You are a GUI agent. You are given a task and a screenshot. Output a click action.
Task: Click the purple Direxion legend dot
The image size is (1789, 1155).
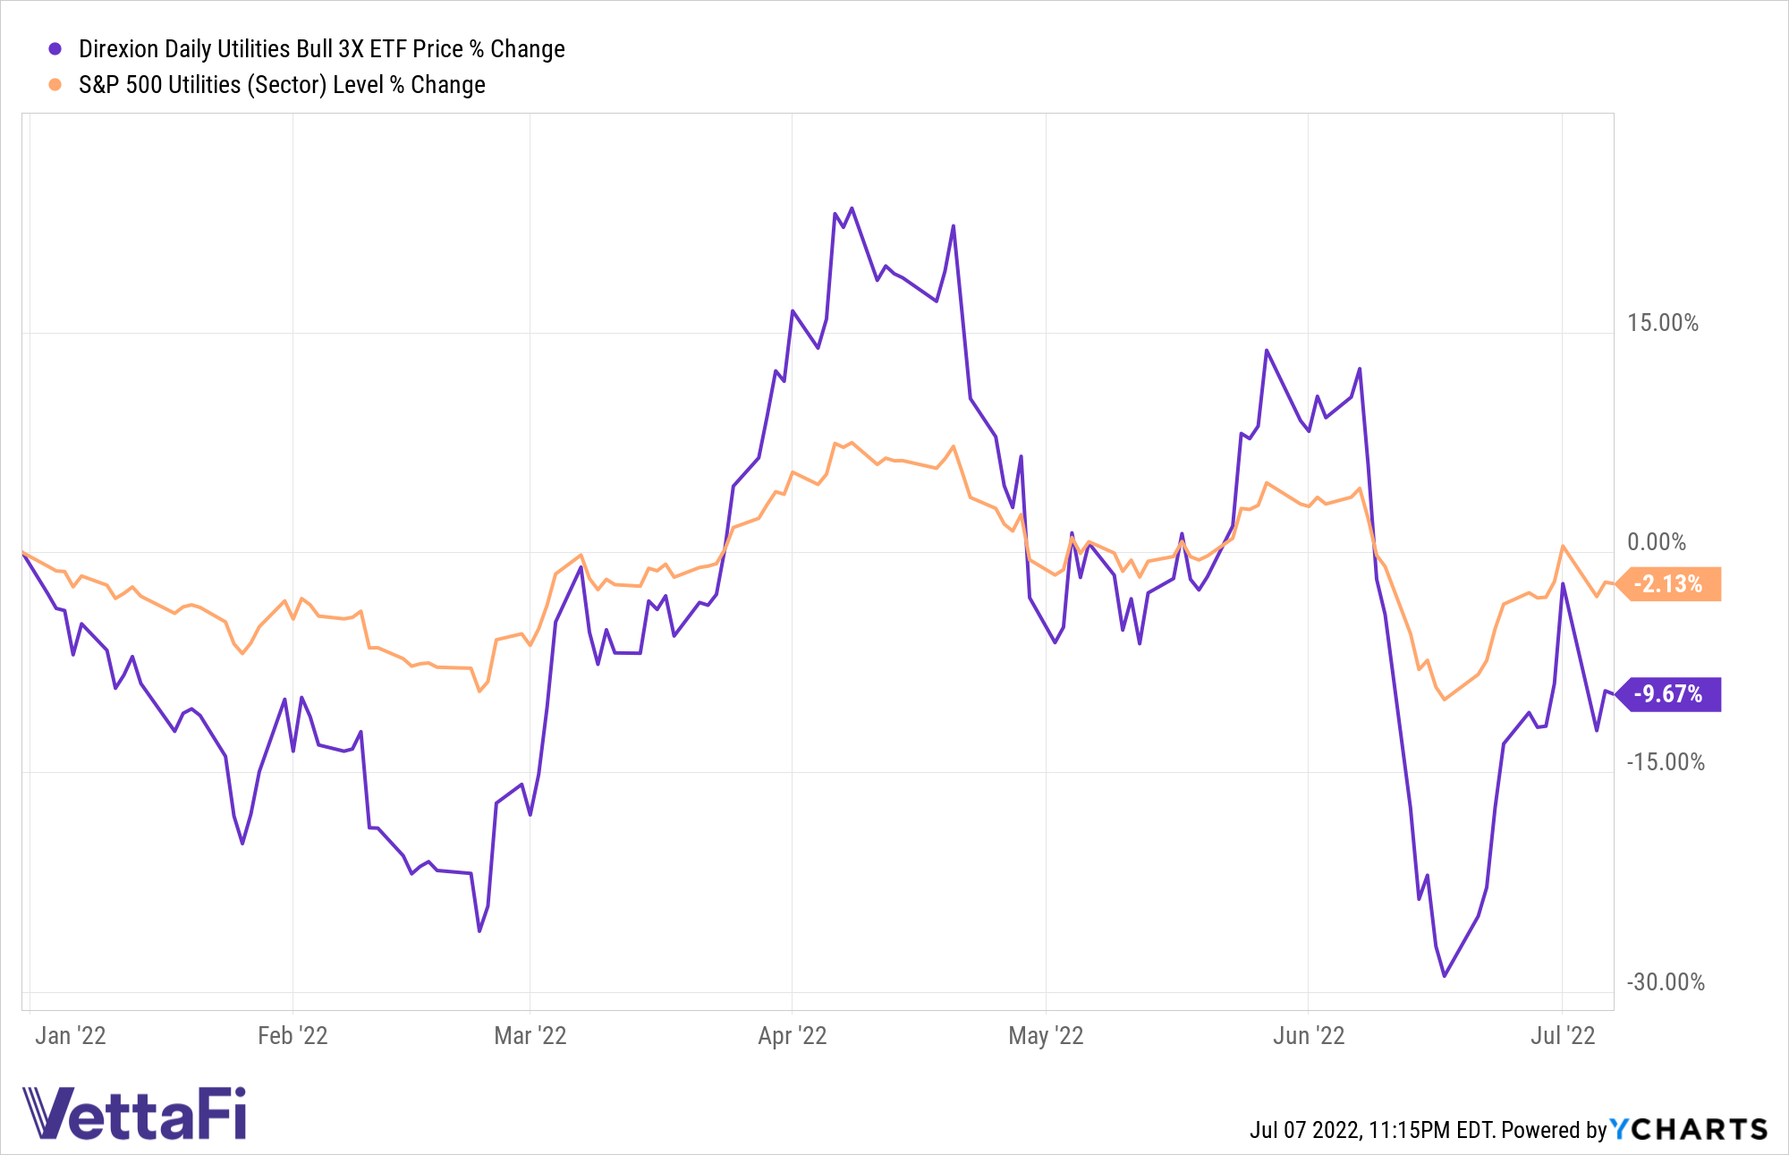55,49
